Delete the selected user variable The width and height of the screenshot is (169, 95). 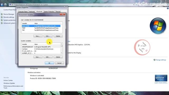coord(58,36)
